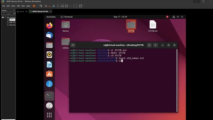Close the Library panel
Viewport: 213px width, 120px height.
[14, 10]
